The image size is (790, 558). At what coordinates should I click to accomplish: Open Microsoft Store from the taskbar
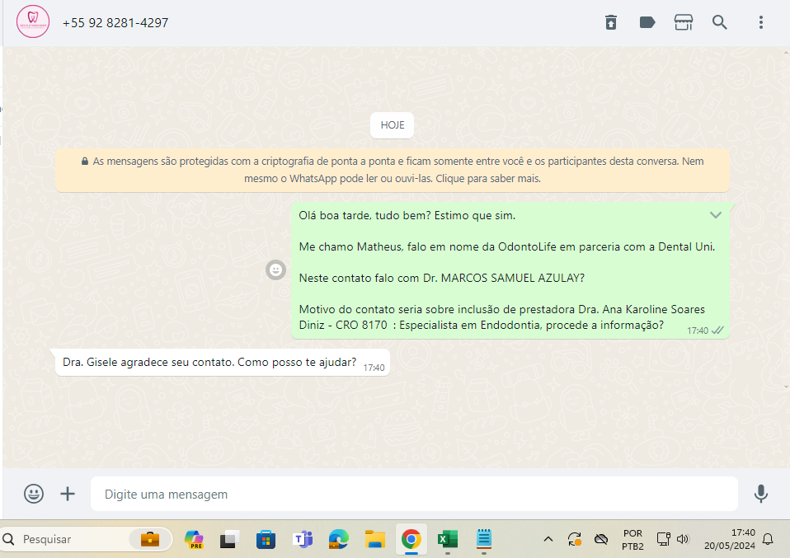266,539
